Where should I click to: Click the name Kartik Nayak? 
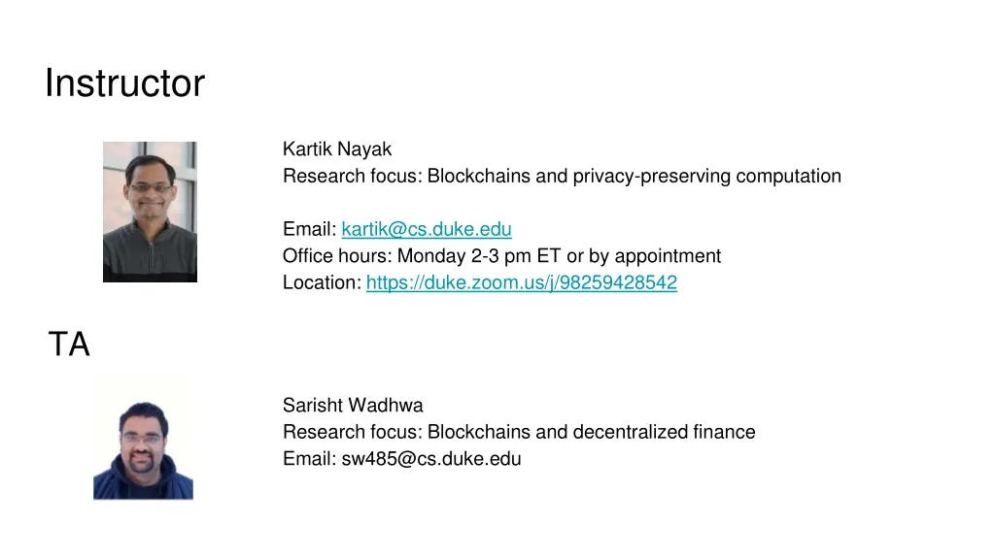coord(337,148)
